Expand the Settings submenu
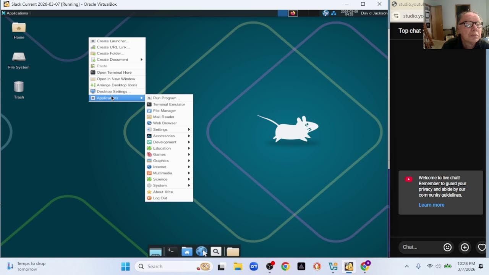The height and width of the screenshot is (275, 489). [x=169, y=129]
